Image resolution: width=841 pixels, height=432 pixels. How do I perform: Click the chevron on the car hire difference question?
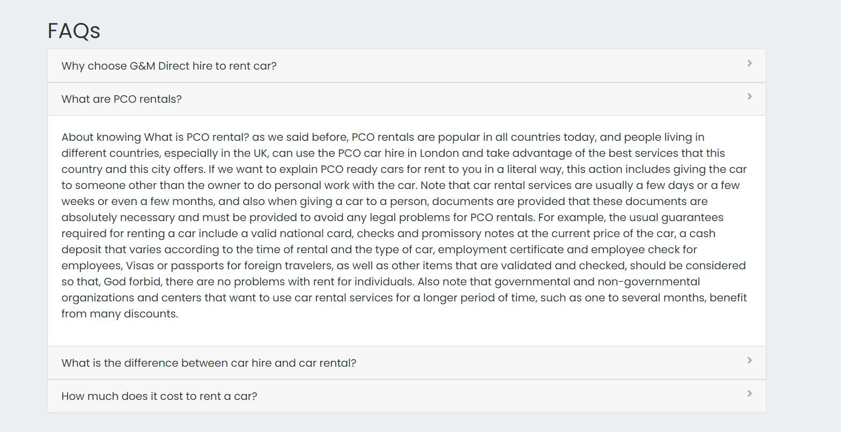click(x=749, y=360)
